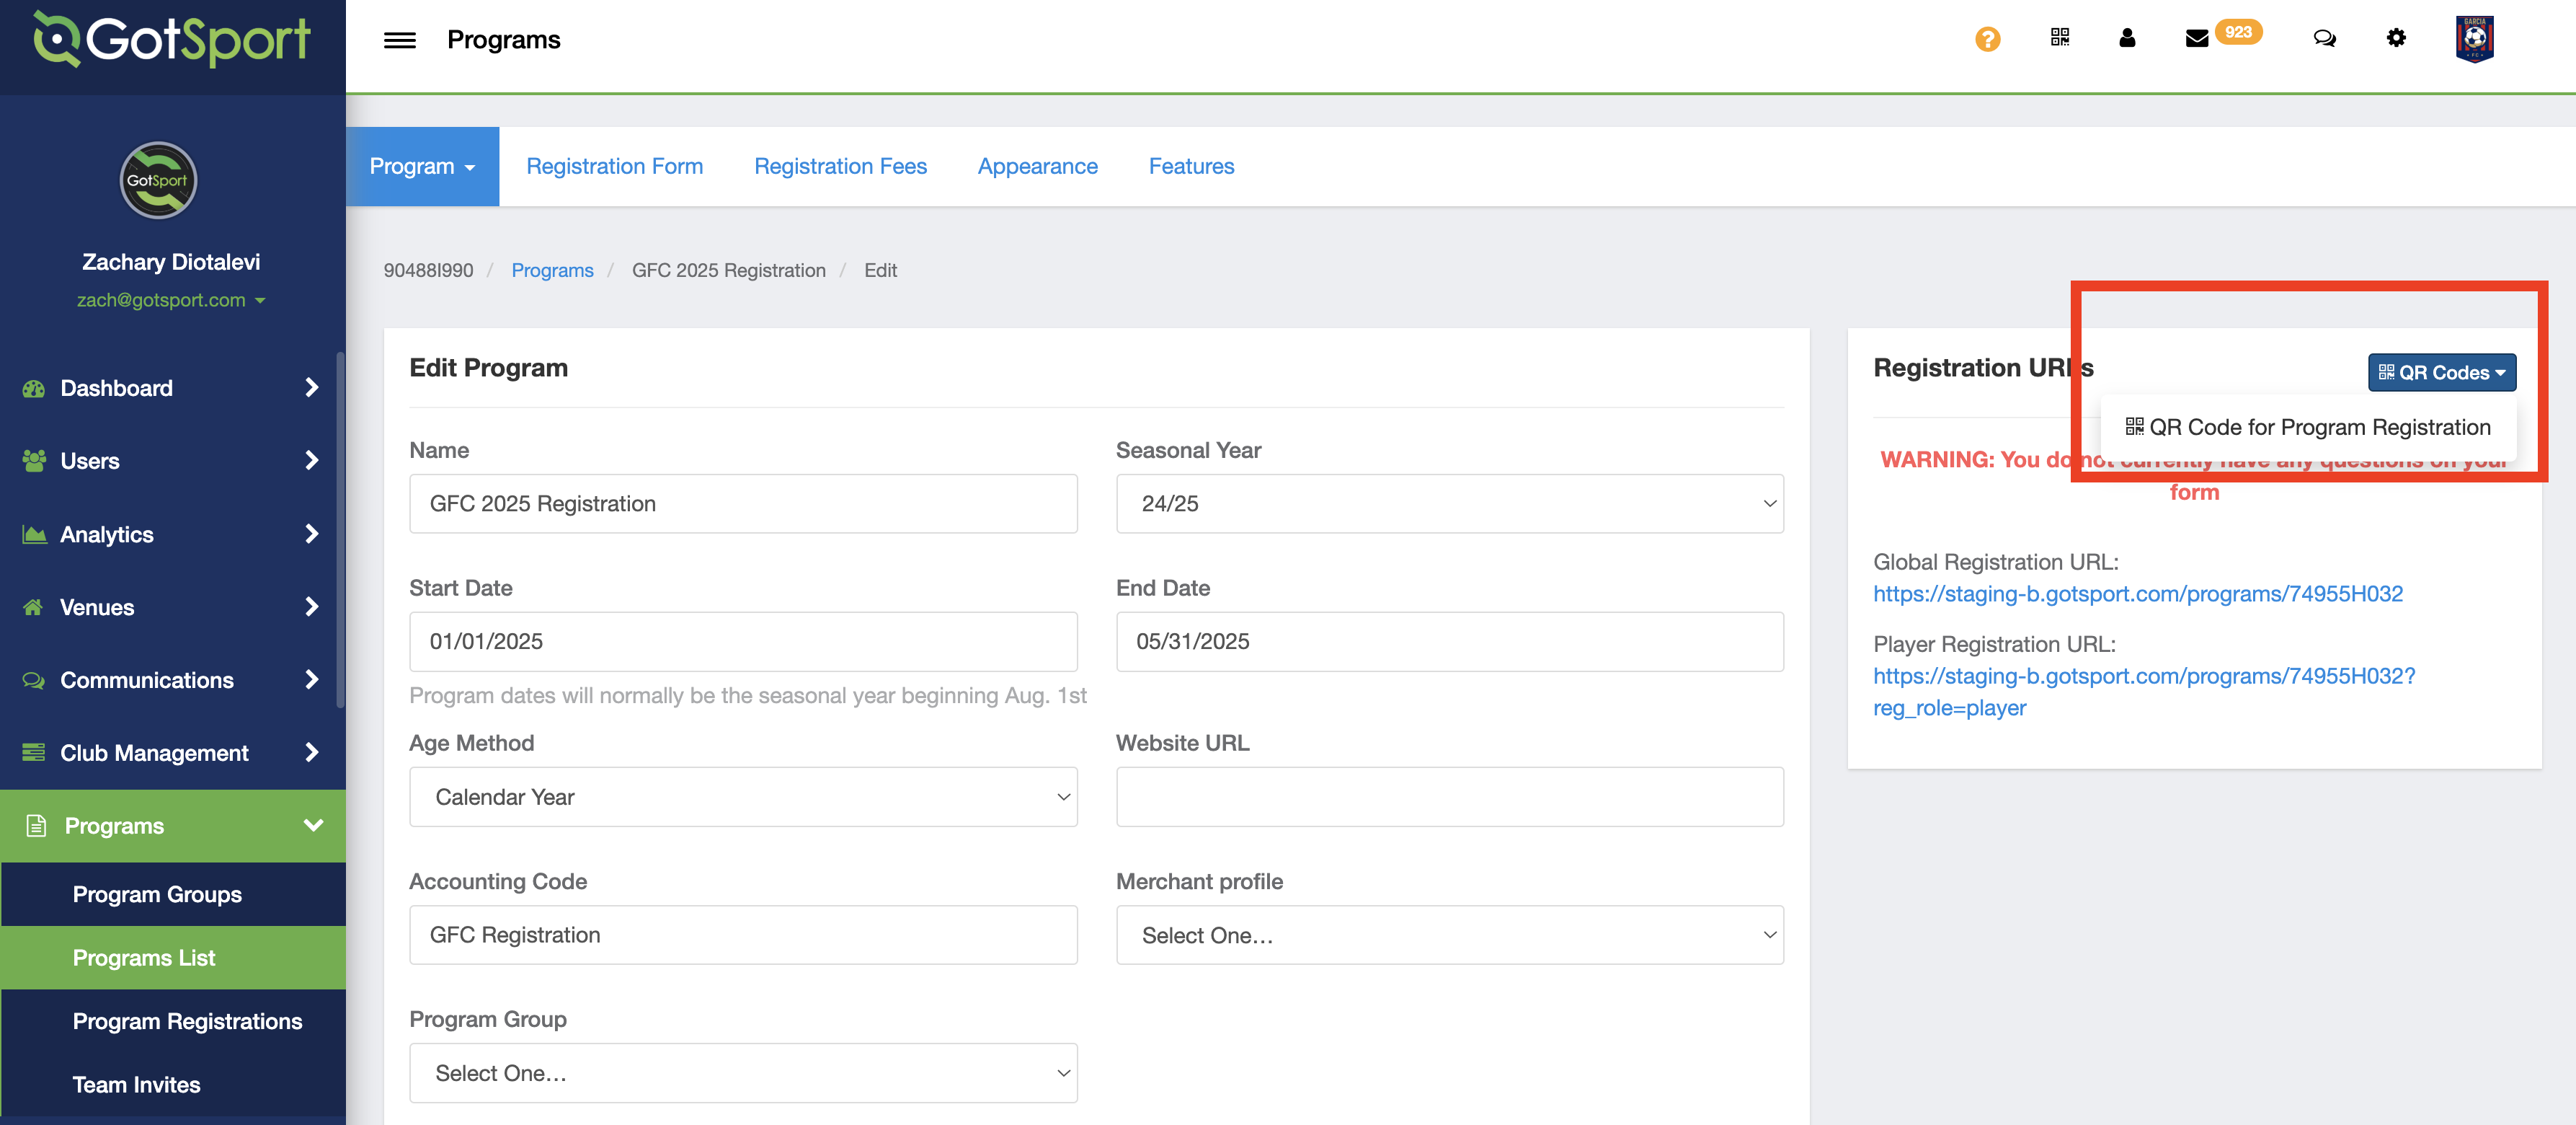Open the Age Method dropdown
The image size is (2576, 1125).
pyautogui.click(x=743, y=797)
